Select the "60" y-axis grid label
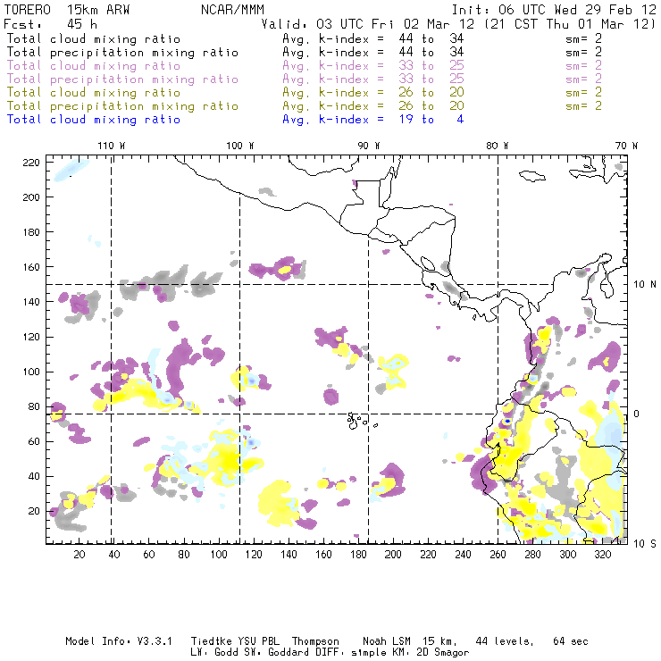The image size is (661, 661). pos(34,442)
